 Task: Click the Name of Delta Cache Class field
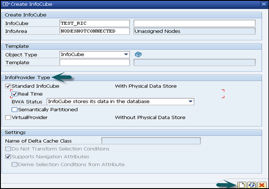[151, 141]
